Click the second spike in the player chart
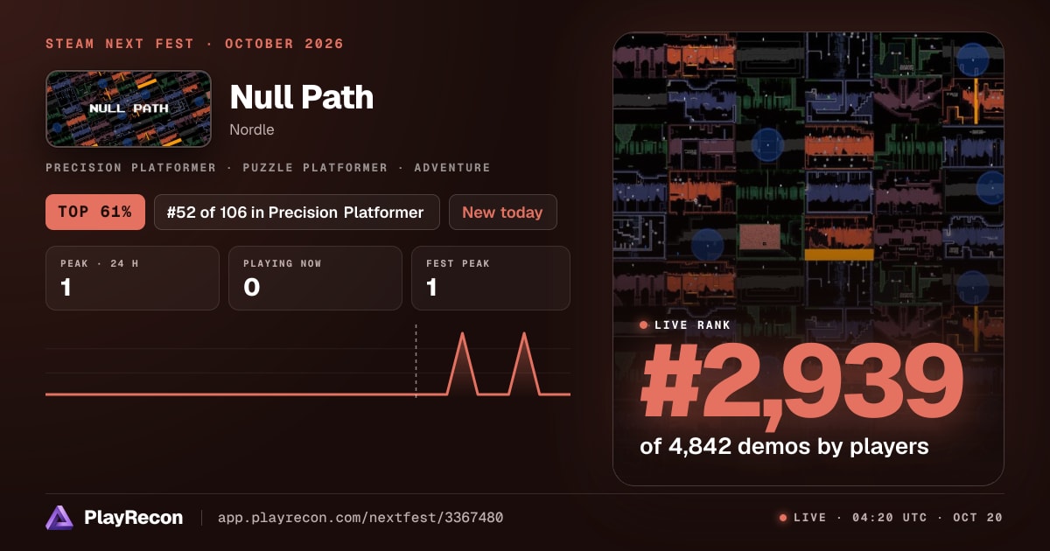1050x551 pixels. tap(523, 363)
